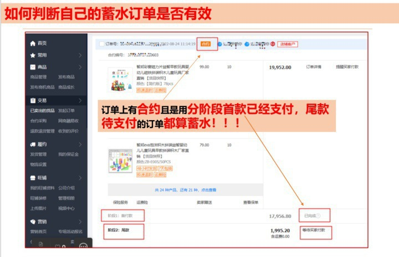Click the 商品 section icon
Screen dimensions: 399x257
tap(33, 67)
